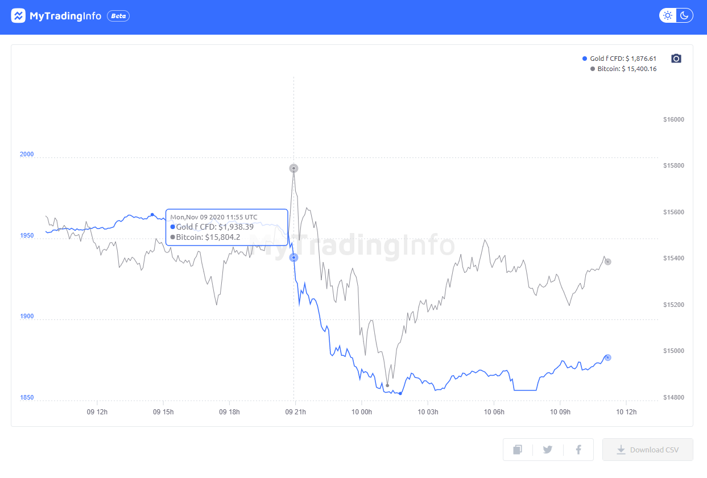Switch to dark mode moon toggle
This screenshot has width=707, height=478.
pyautogui.click(x=685, y=15)
